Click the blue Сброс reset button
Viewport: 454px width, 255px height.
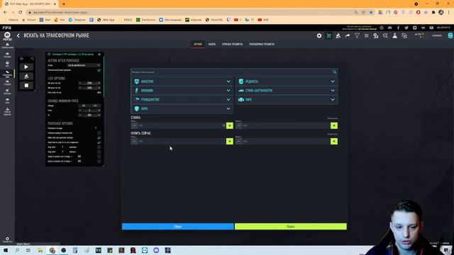[178, 227]
